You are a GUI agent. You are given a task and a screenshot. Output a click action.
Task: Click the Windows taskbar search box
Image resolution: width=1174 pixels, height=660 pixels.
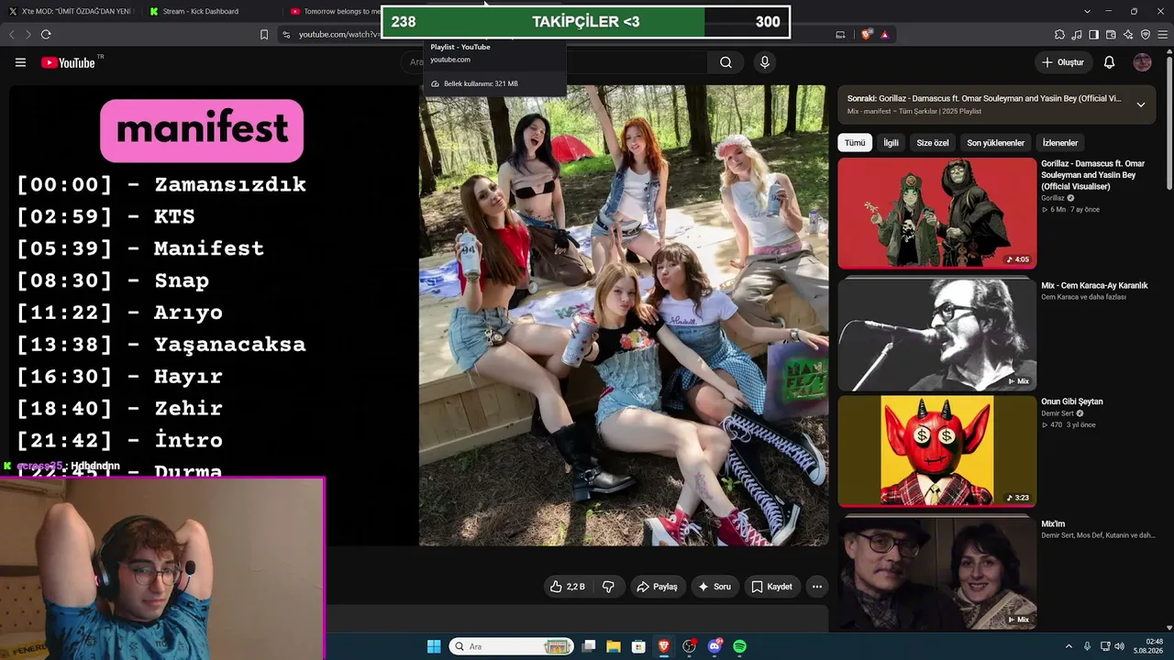(x=512, y=646)
